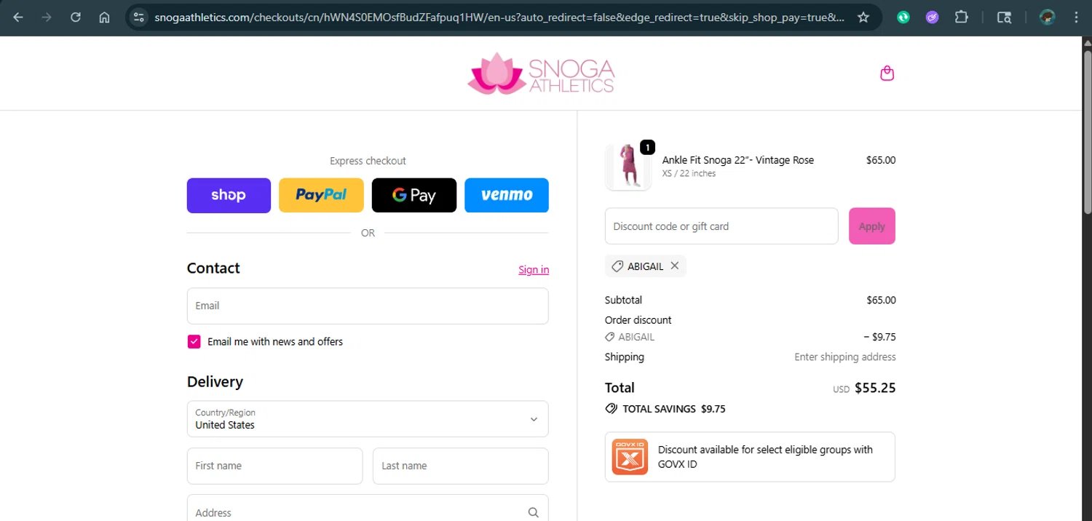The image size is (1092, 521).
Task: Pay with Shop Pay express checkout
Action: 229,196
